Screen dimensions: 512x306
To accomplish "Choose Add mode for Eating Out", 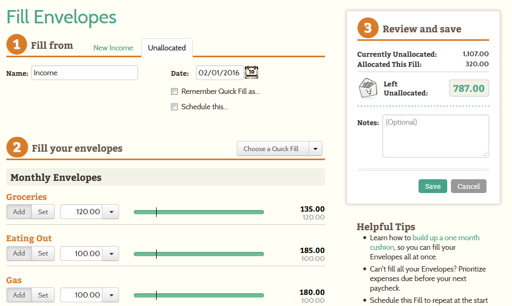I will tap(19, 253).
